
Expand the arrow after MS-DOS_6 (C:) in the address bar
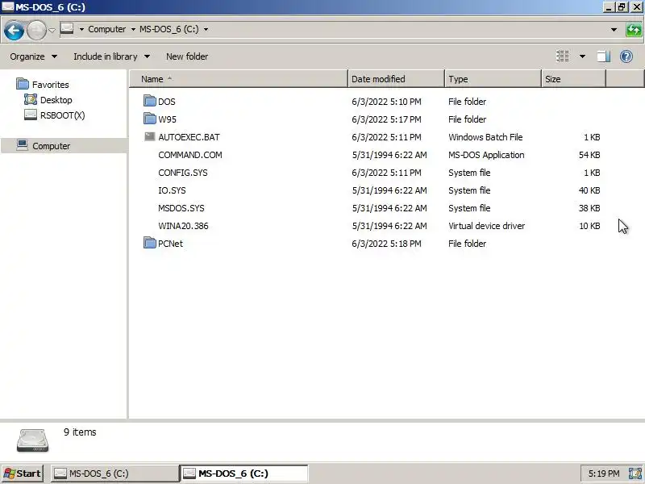[x=206, y=29]
